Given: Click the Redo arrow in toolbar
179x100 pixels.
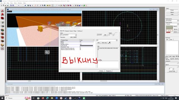Looking at the screenshot, I should tap(21, 6).
